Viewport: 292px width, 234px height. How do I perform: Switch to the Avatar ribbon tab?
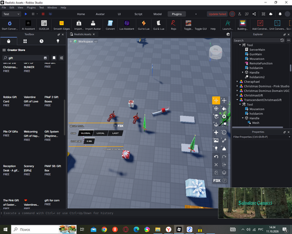(100, 14)
